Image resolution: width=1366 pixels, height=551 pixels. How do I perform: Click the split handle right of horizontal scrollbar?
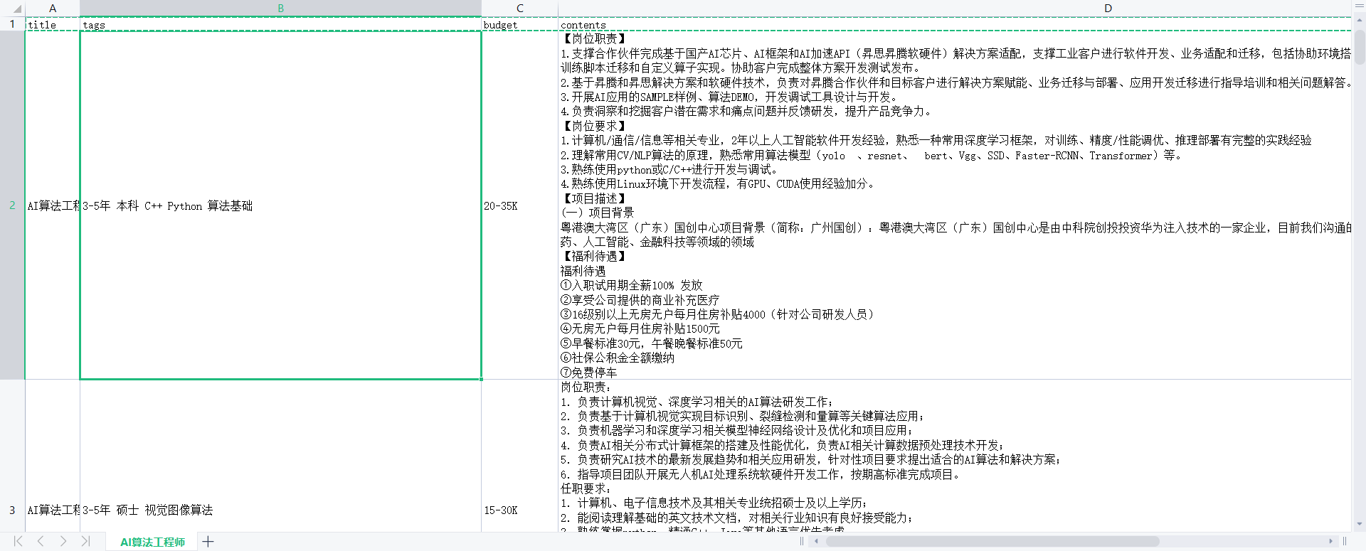[1345, 541]
